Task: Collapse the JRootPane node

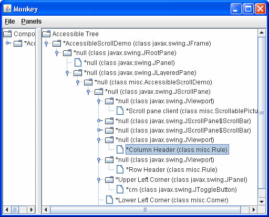Action: [57, 53]
